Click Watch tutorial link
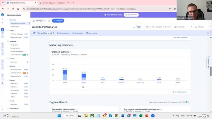This screenshot has height=119, width=212. coord(63,33)
